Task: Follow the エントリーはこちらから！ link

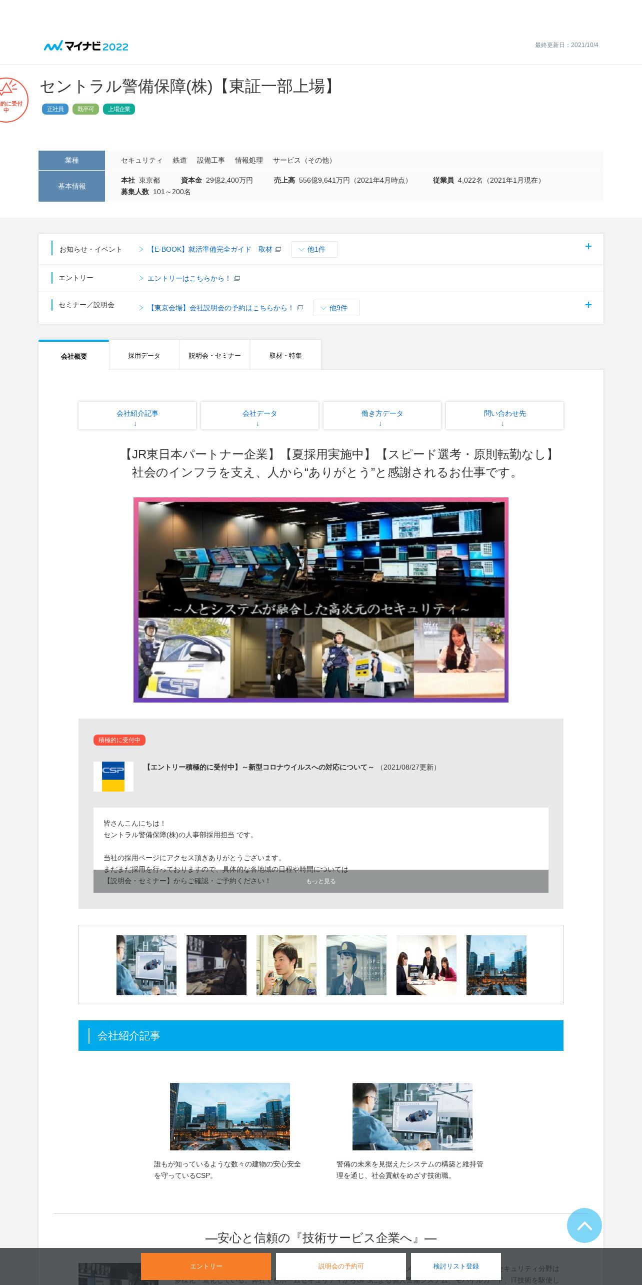Action: coord(189,278)
